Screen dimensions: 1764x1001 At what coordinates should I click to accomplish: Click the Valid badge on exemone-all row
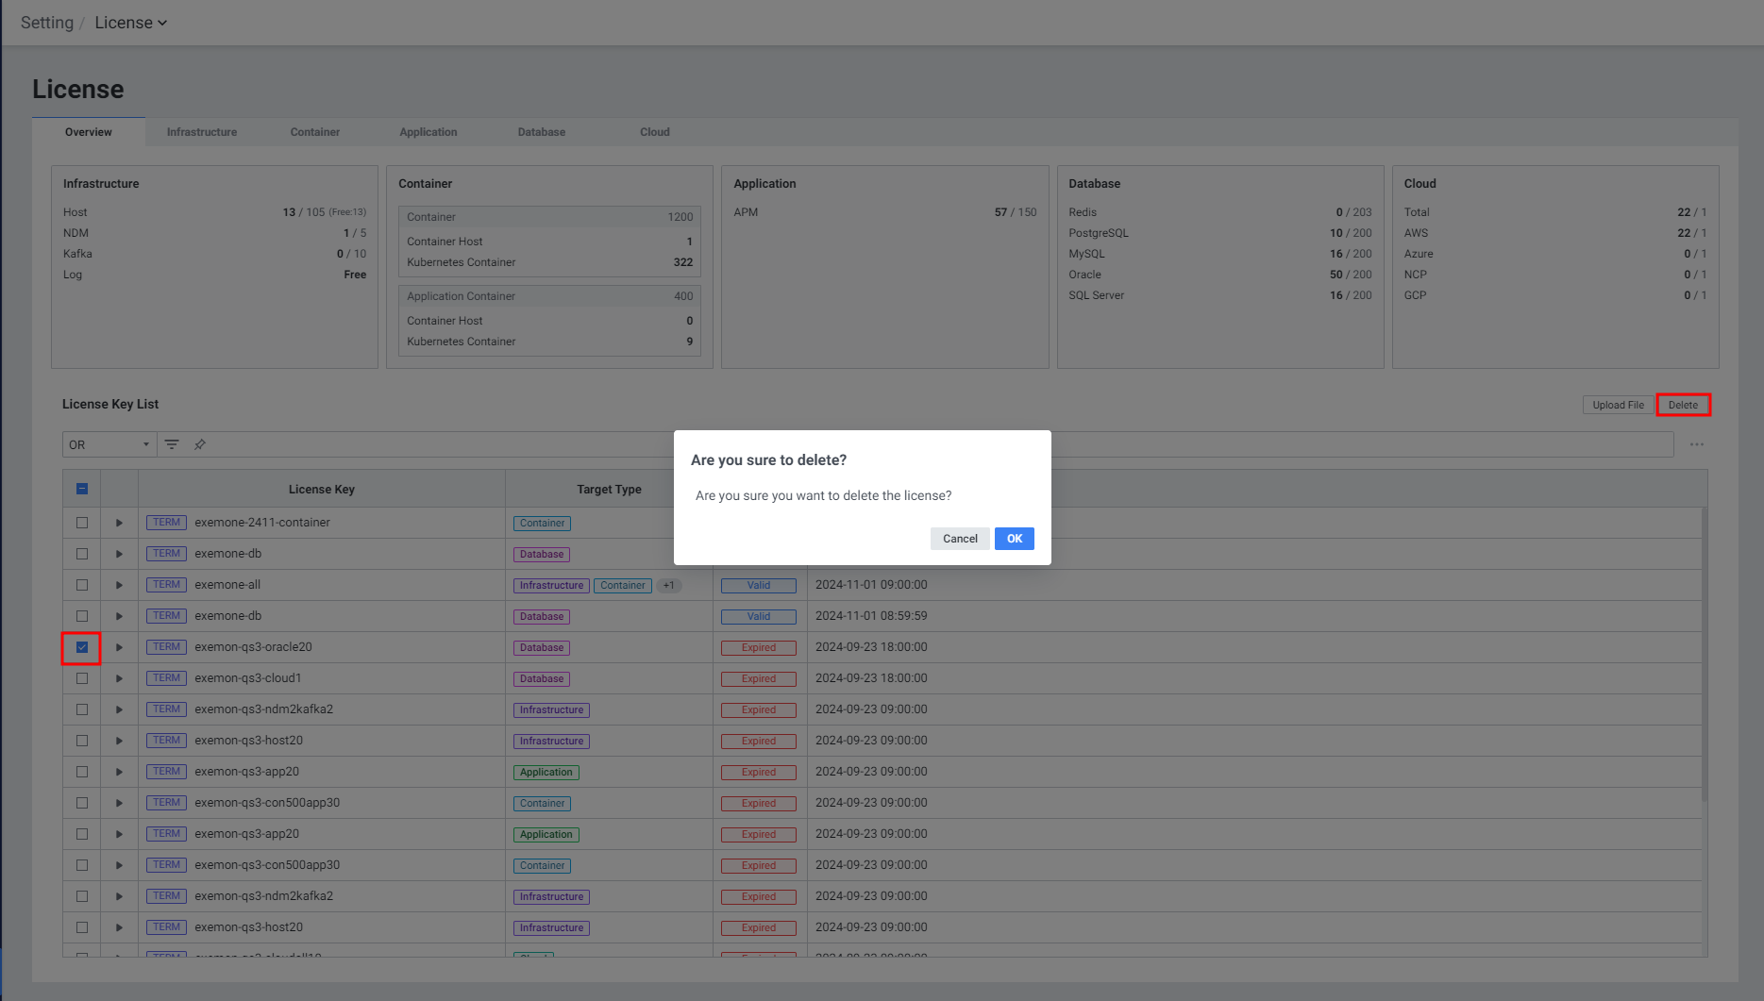(758, 586)
